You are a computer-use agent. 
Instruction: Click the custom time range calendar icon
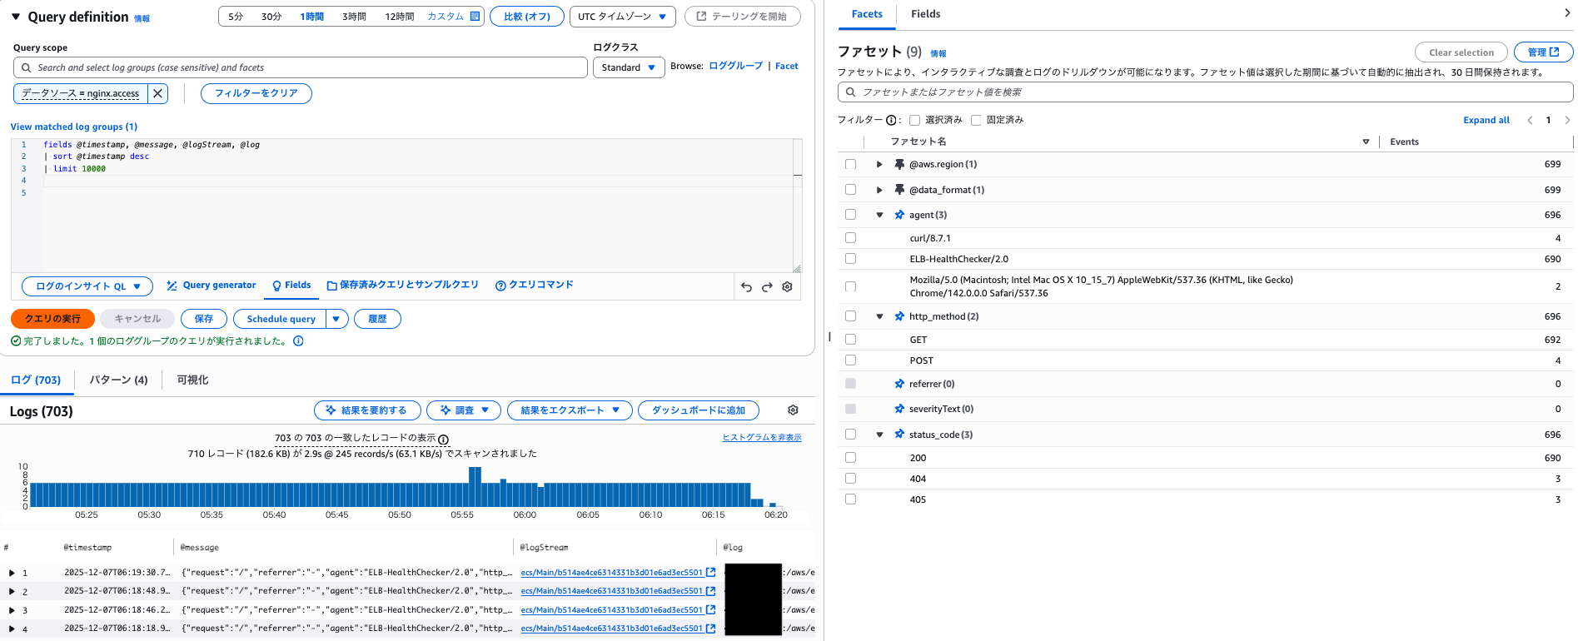pos(475,17)
